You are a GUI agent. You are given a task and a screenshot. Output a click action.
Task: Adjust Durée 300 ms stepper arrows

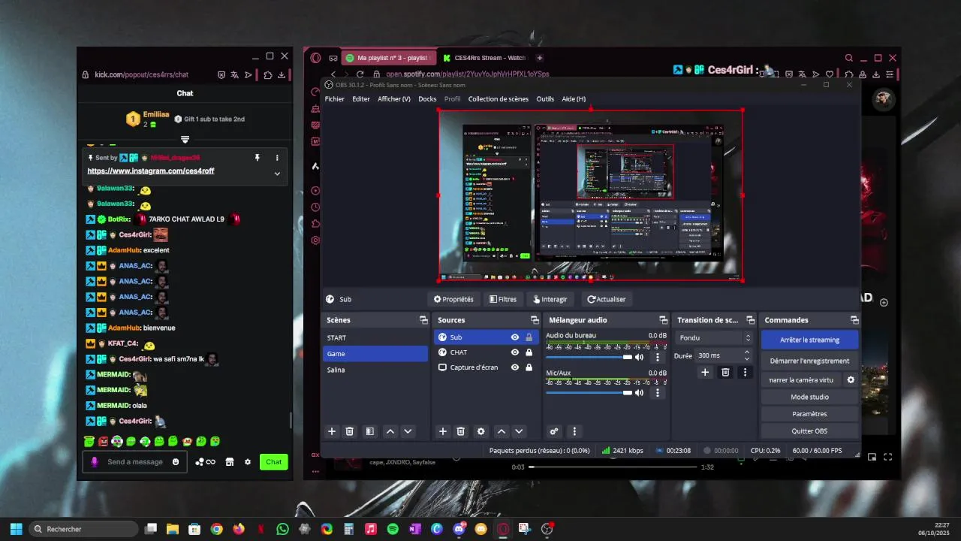tap(746, 355)
